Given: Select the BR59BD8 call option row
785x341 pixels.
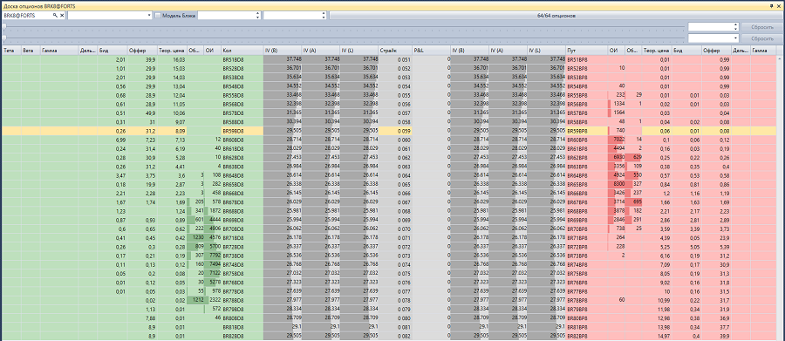Looking at the screenshot, I should (x=242, y=130).
